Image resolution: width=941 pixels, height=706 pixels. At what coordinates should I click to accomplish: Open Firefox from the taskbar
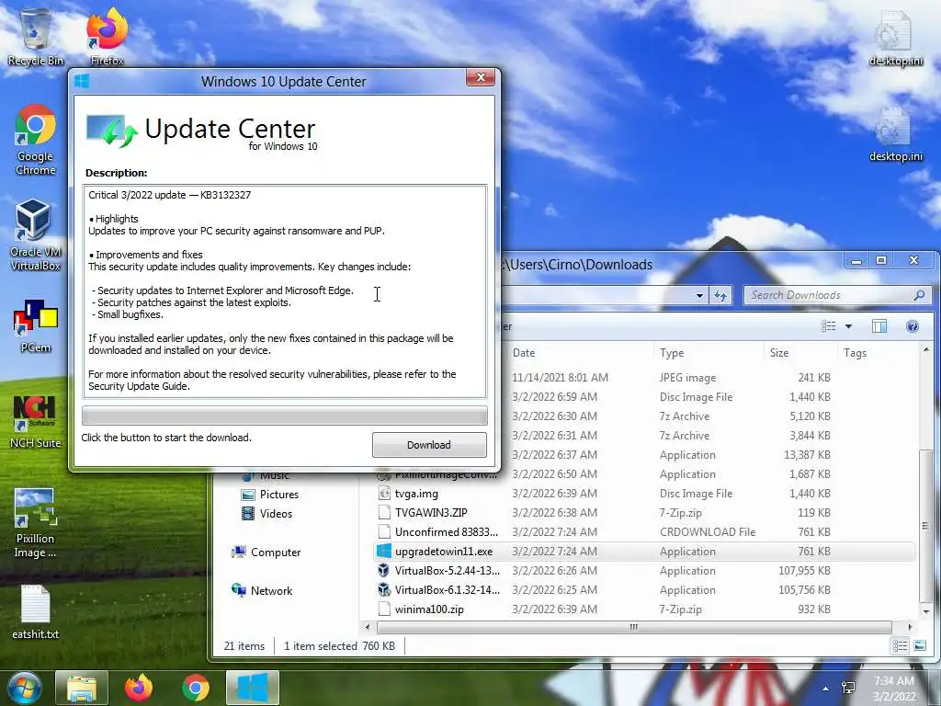(x=139, y=688)
